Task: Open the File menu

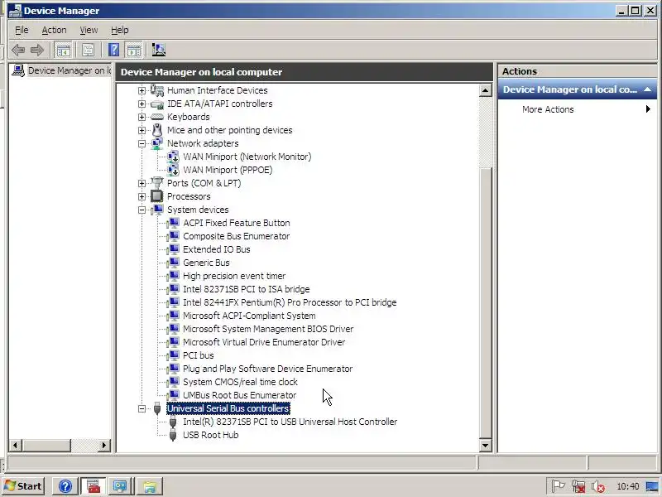Action: (22, 30)
